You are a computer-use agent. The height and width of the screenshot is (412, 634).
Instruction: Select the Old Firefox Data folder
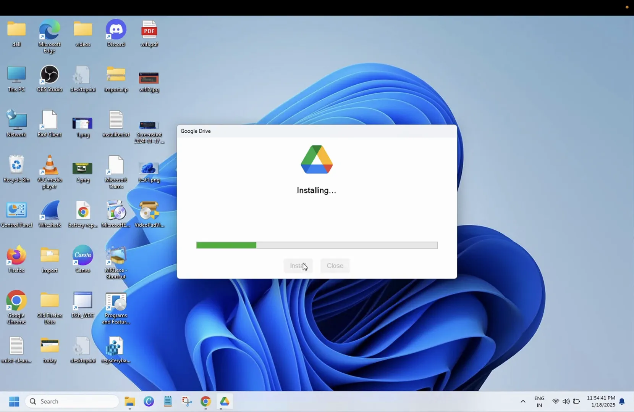pyautogui.click(x=50, y=307)
